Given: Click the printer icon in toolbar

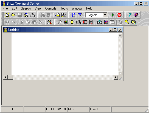Looking at the screenshot, I should tap(32, 15).
